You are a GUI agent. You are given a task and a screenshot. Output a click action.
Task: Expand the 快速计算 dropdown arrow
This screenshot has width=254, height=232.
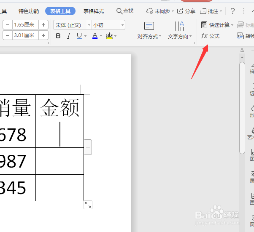tap(232, 25)
